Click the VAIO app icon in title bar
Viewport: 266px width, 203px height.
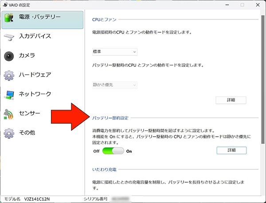[x=5, y=5]
